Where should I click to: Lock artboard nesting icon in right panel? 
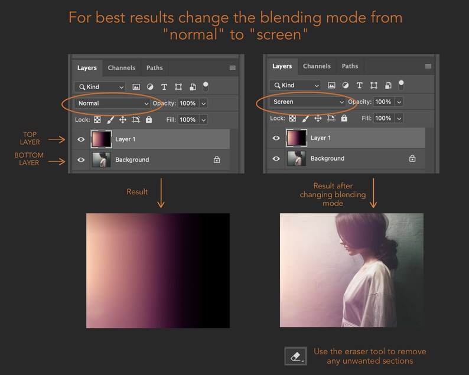(331, 118)
